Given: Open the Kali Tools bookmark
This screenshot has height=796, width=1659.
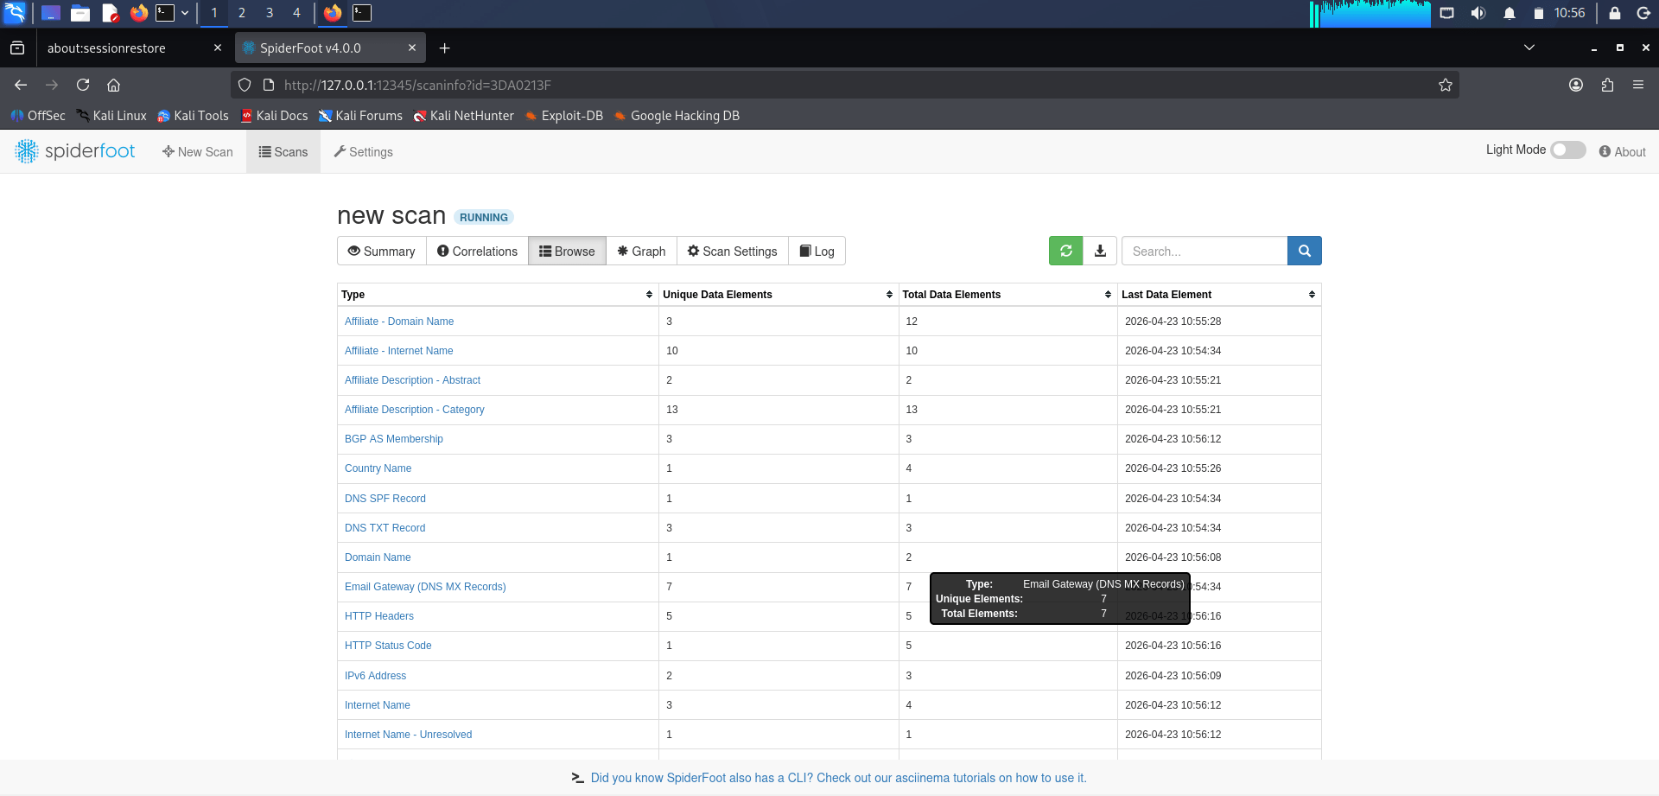Looking at the screenshot, I should point(193,116).
